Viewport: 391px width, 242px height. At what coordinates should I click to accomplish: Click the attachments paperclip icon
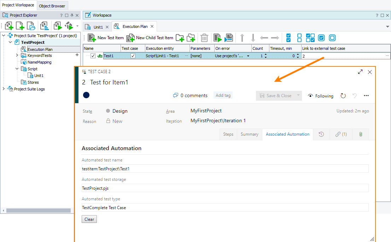point(361,134)
